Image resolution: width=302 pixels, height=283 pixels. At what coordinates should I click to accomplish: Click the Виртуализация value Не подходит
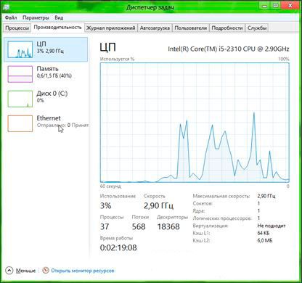click(272, 226)
